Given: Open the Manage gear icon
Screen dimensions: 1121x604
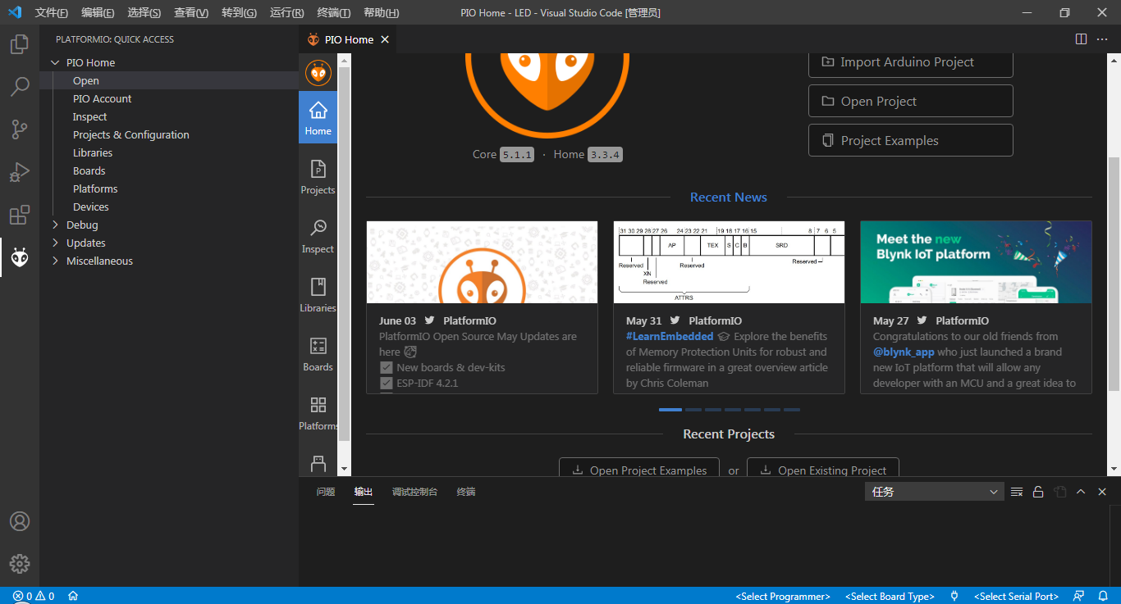Looking at the screenshot, I should pyautogui.click(x=20, y=564).
